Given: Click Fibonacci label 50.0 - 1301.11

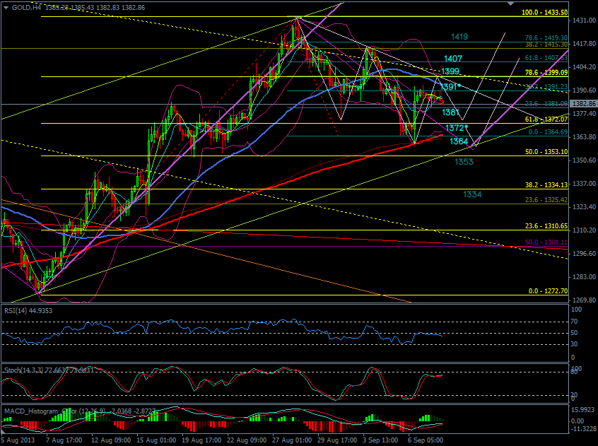Looking at the screenshot, I should (x=546, y=242).
